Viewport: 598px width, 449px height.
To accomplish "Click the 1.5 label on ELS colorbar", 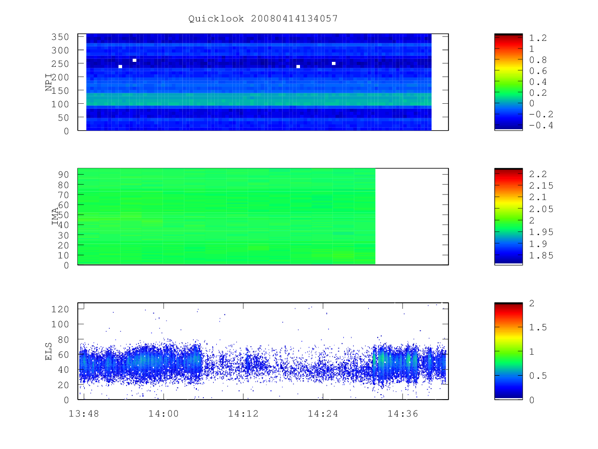I will click(538, 327).
